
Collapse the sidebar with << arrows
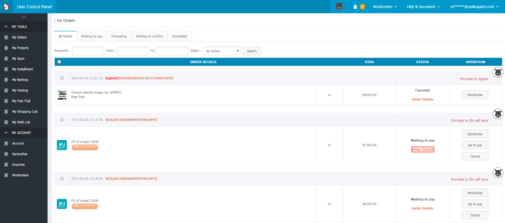24,17
